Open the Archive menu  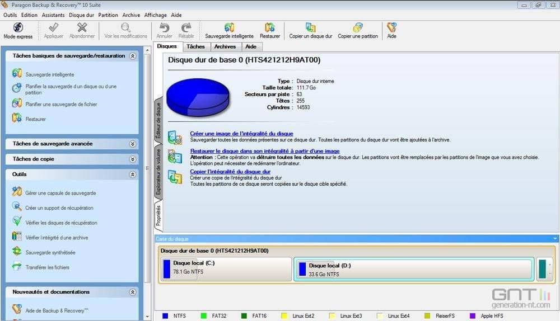click(x=131, y=15)
